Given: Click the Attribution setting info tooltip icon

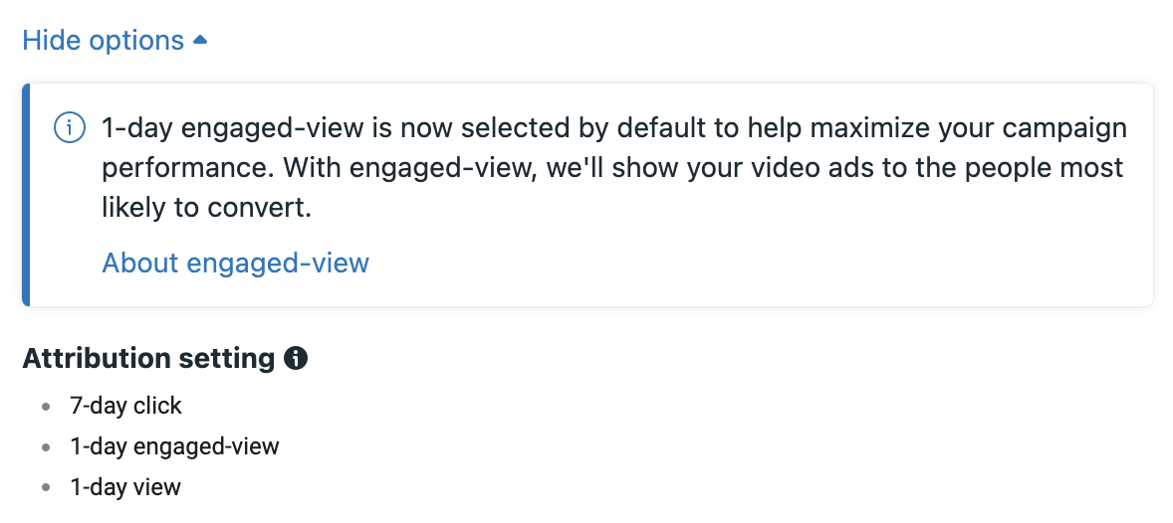Looking at the screenshot, I should [296, 359].
